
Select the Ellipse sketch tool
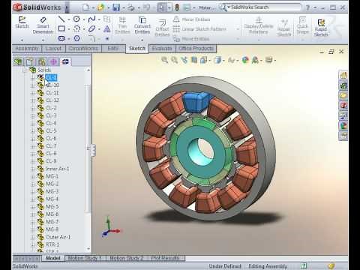[91, 28]
